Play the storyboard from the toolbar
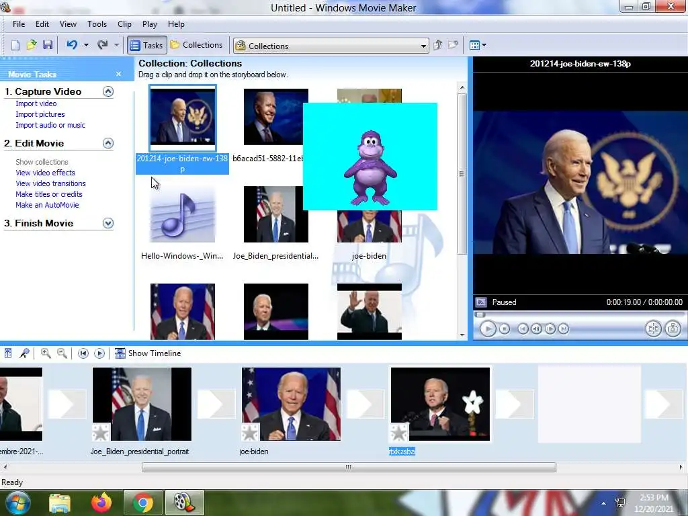688x516 pixels. pos(99,353)
